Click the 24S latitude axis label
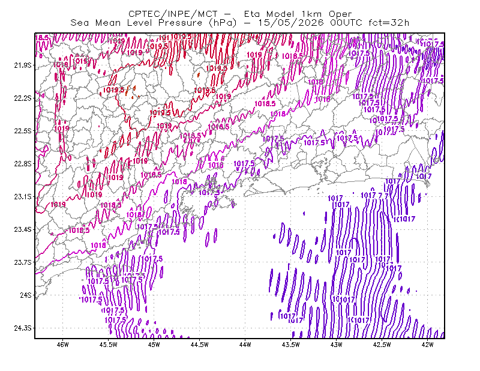Screen dimensions: 480x371 (26, 295)
